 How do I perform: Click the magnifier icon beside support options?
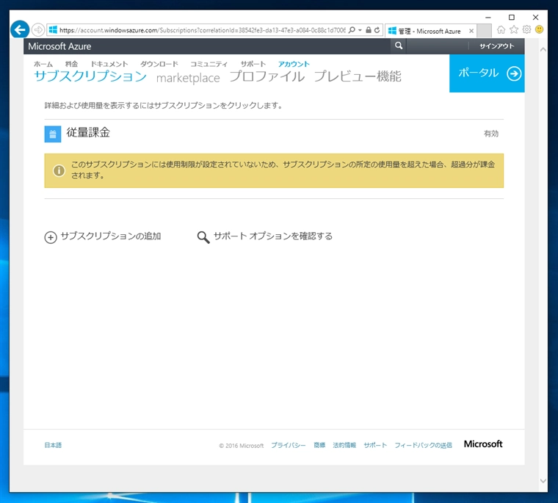pyautogui.click(x=203, y=237)
